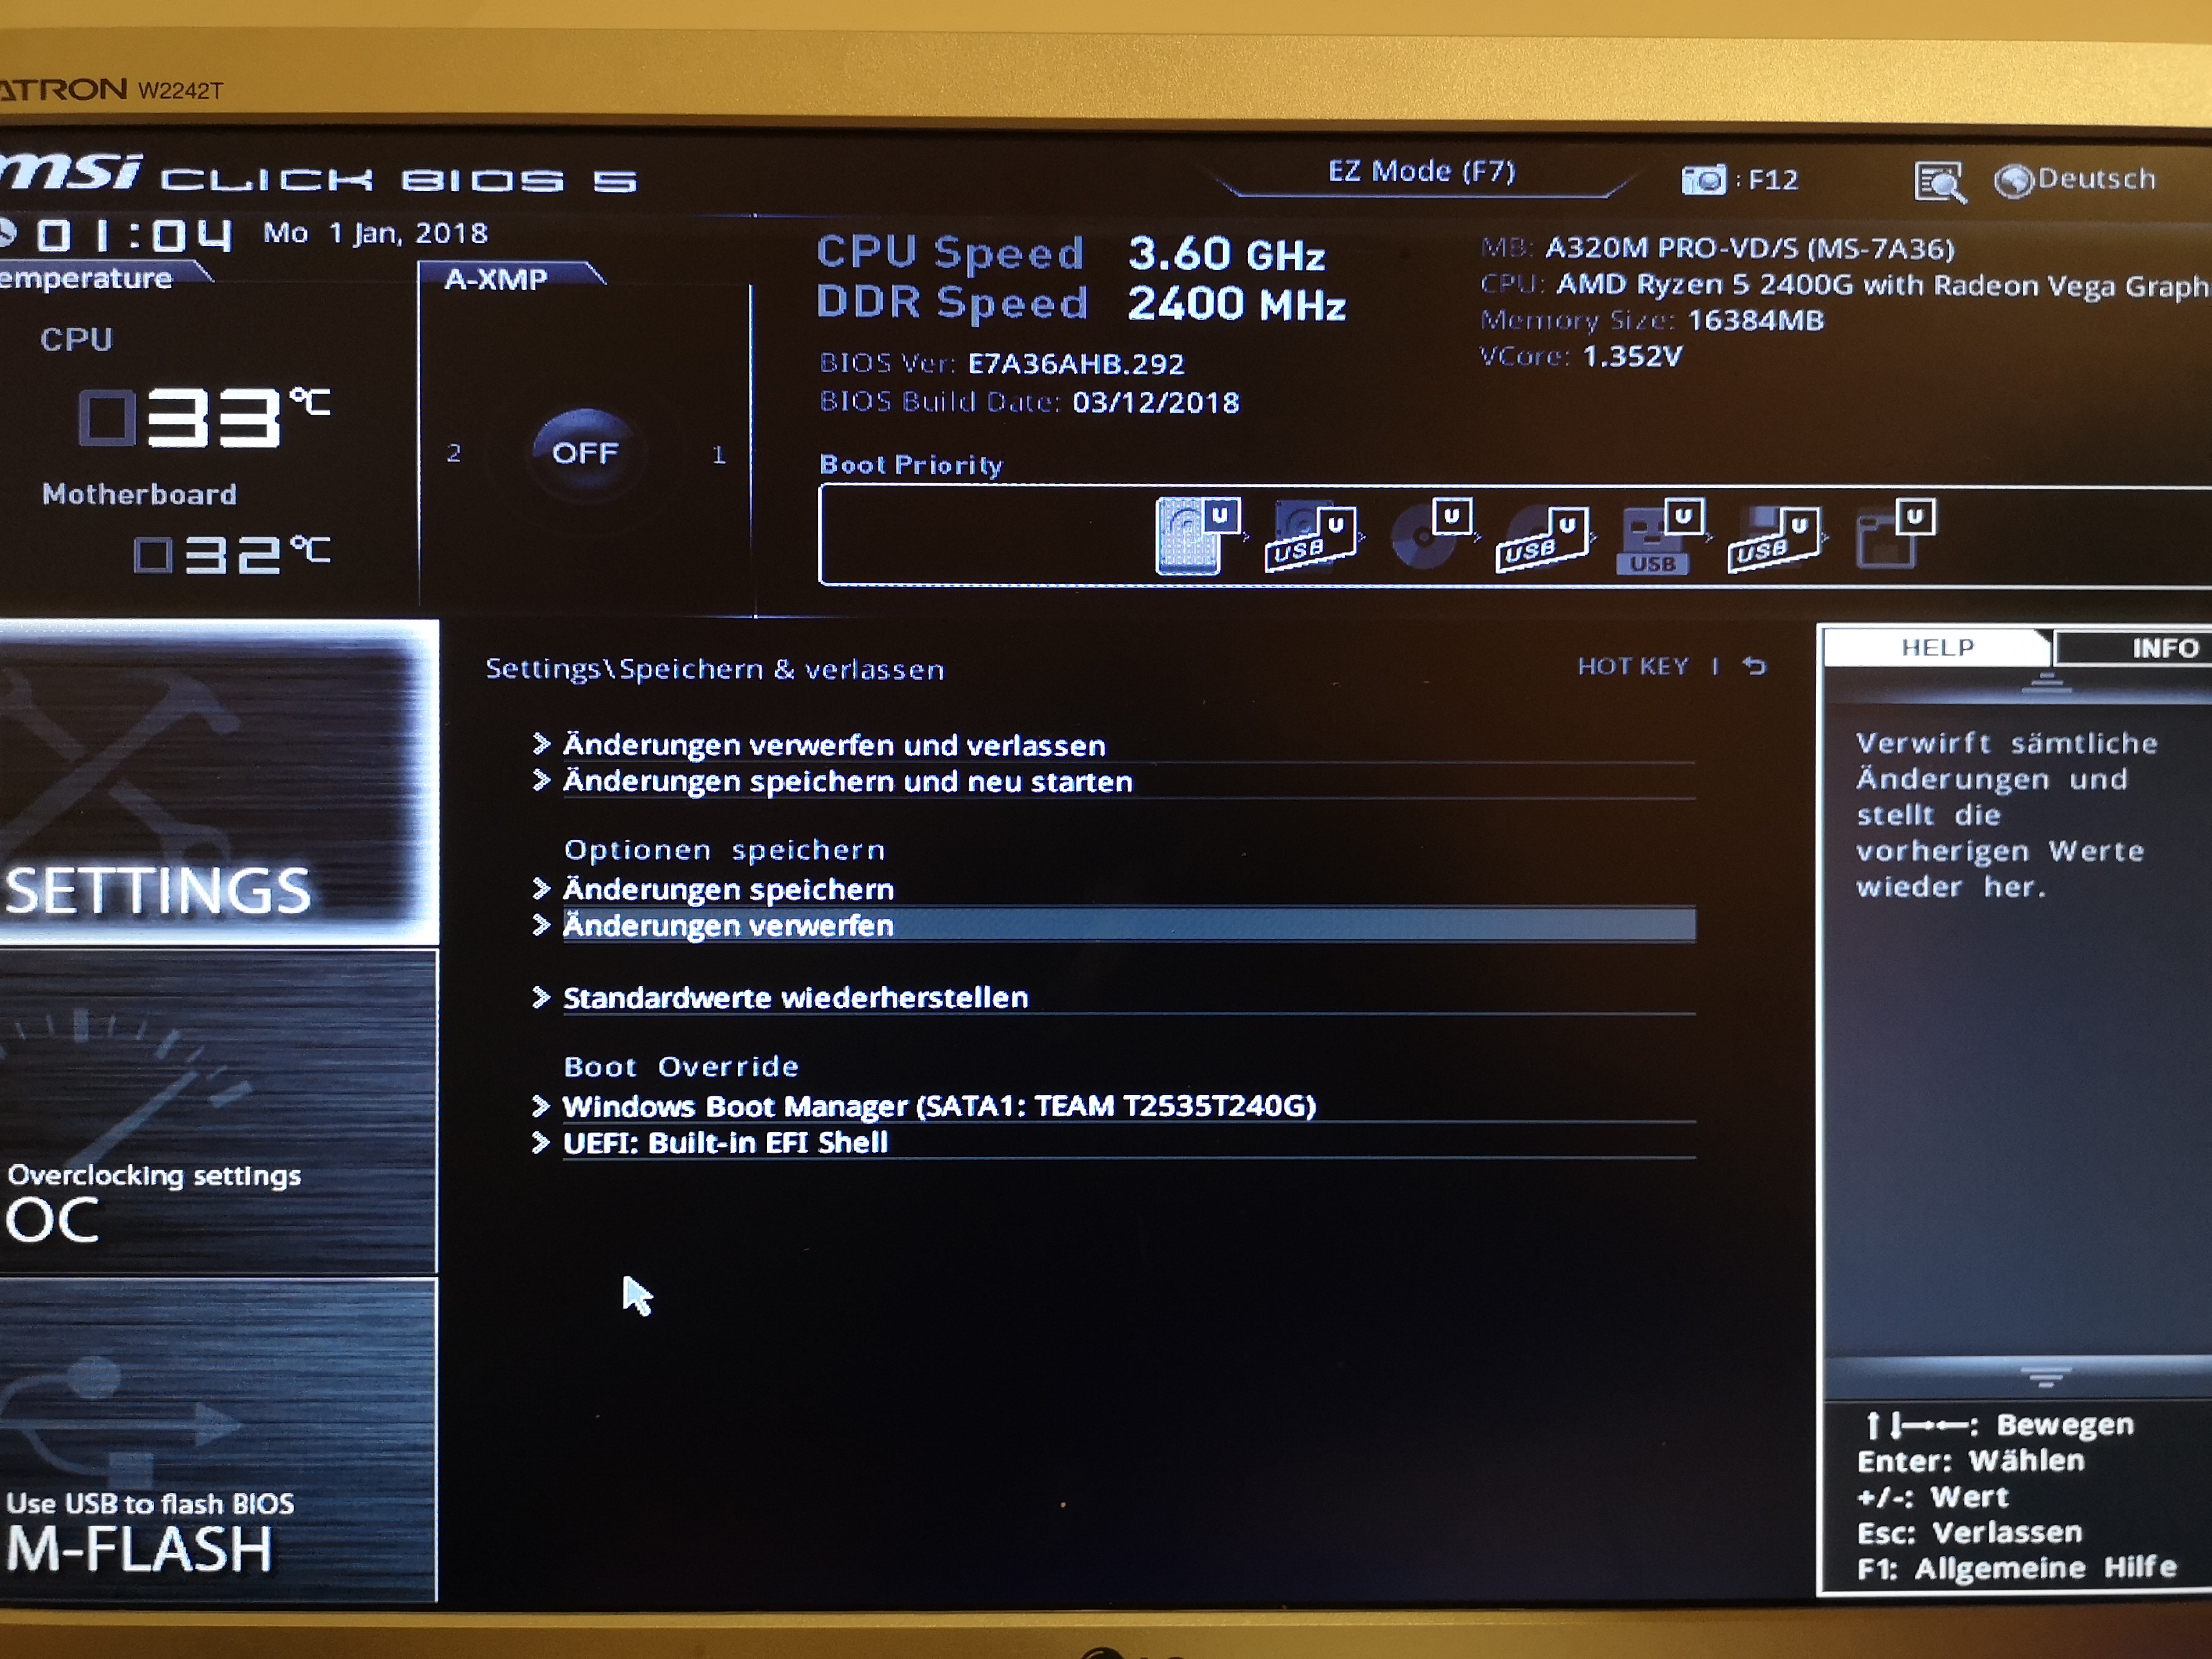Toggle the A-XMP OFF button

(x=585, y=453)
